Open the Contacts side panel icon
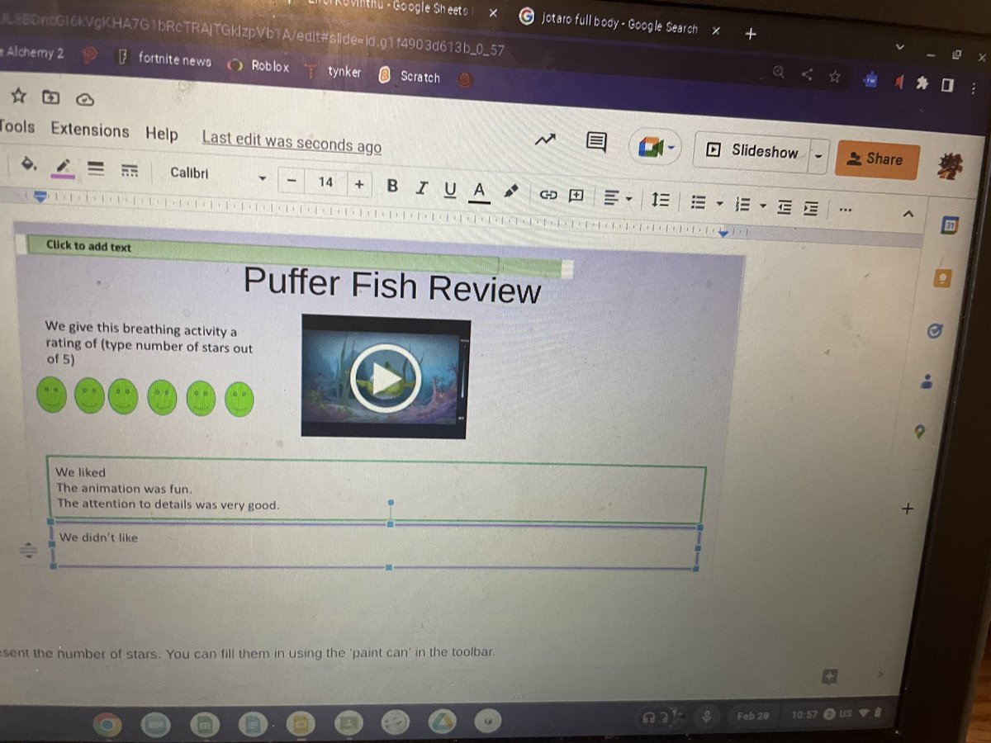 pos(927,381)
